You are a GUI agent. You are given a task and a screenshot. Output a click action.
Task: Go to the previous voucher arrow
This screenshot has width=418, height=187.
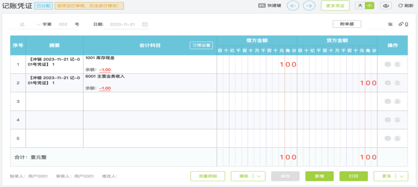(x=293, y=6)
